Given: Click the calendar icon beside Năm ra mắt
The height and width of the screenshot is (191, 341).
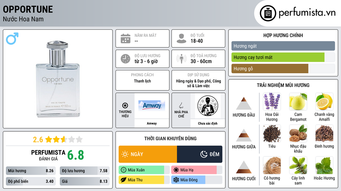Looking at the screenshot, I should [x=126, y=38].
